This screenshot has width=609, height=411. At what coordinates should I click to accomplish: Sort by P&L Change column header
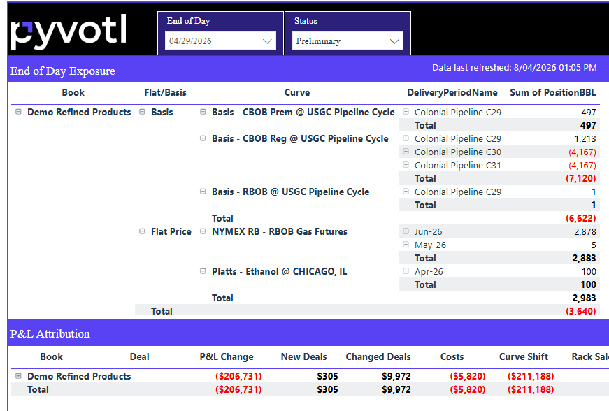[x=227, y=356]
